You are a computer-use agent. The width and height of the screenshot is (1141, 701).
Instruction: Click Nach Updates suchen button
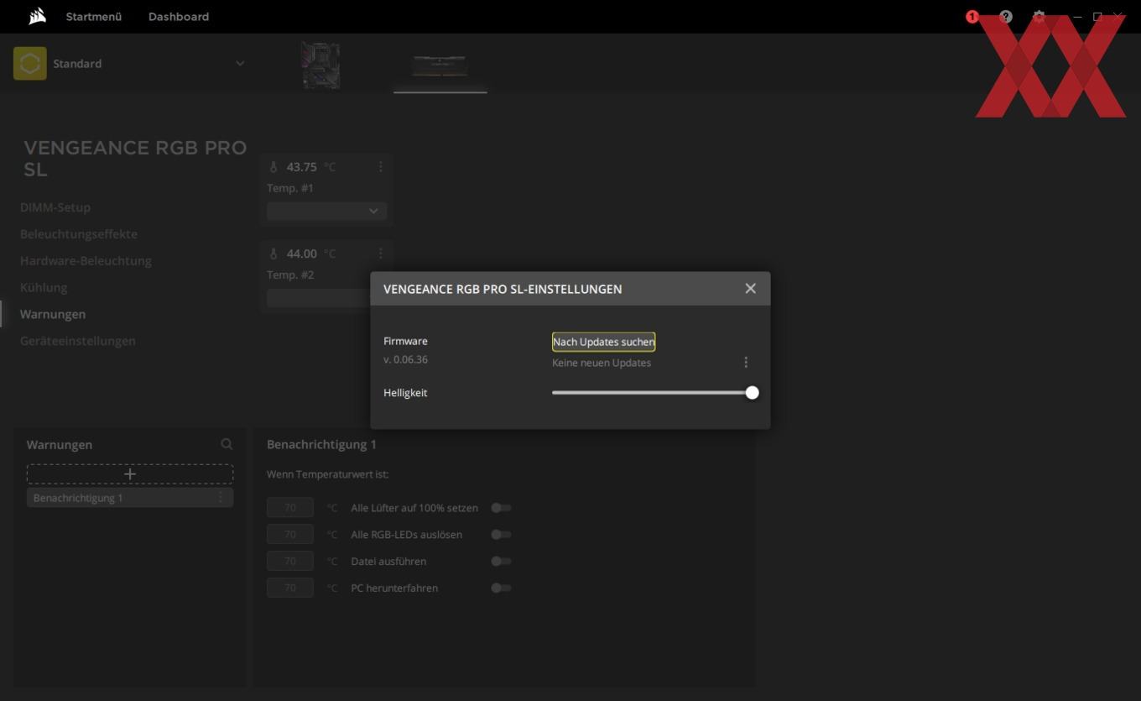603,342
